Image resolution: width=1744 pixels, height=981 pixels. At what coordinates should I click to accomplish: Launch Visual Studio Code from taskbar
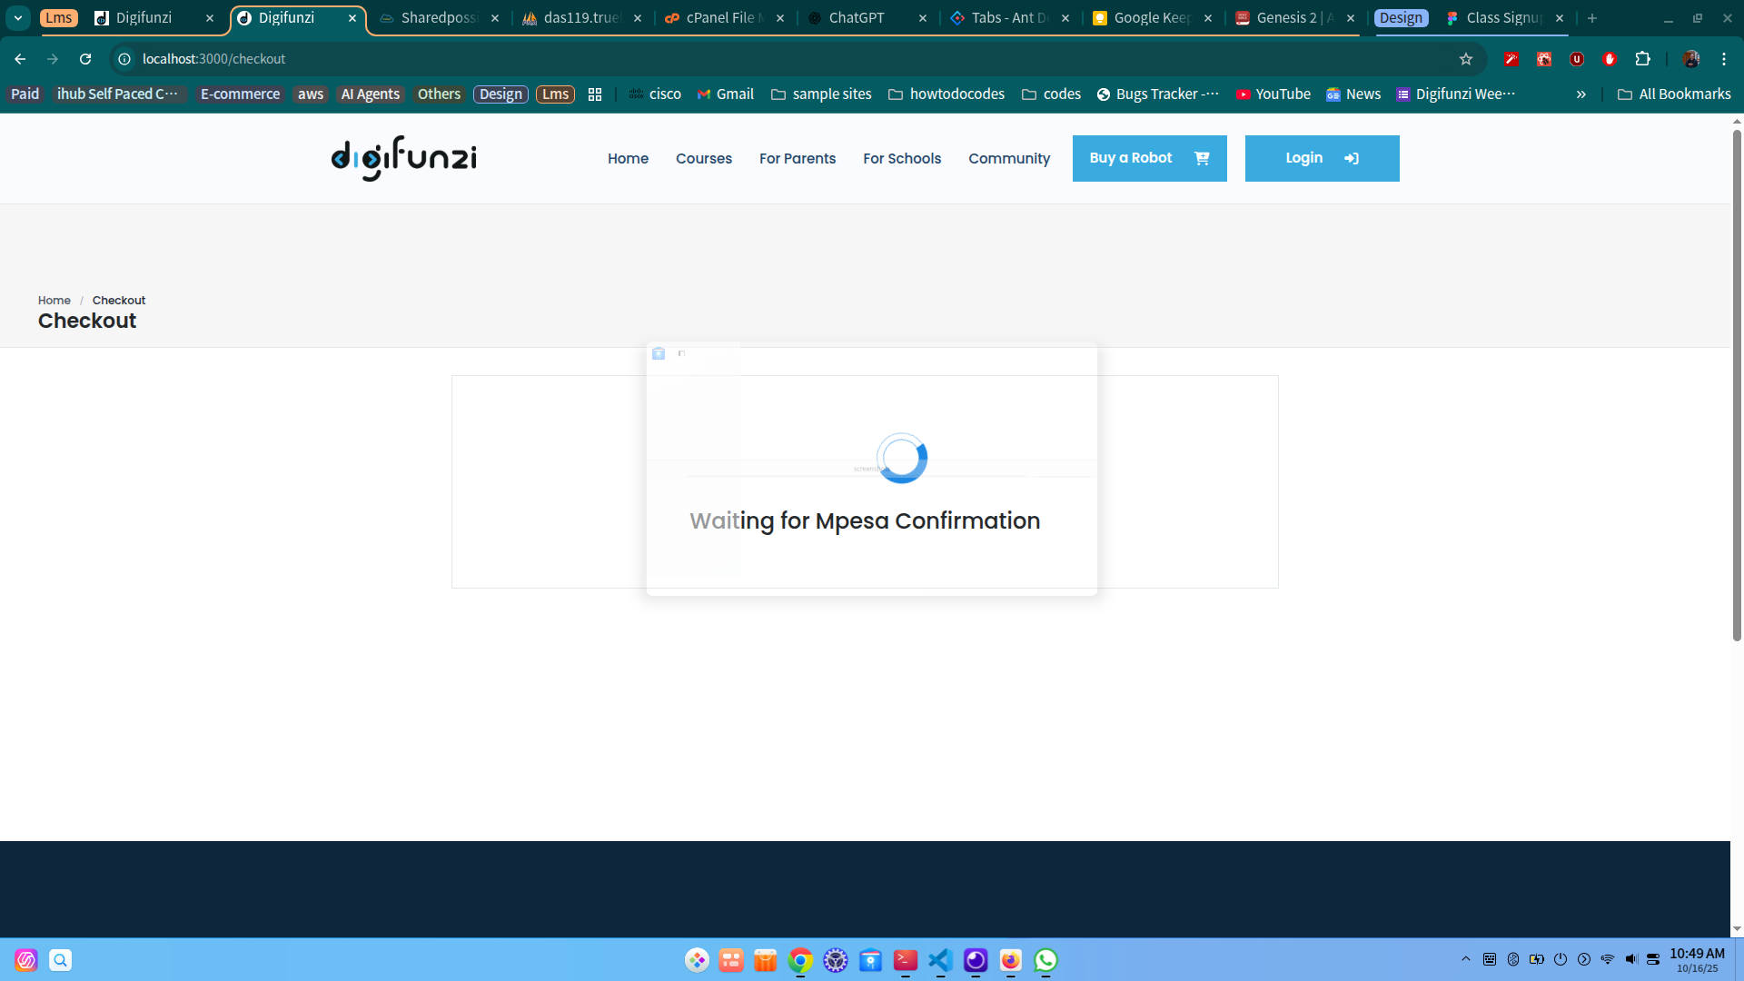pos(940,960)
